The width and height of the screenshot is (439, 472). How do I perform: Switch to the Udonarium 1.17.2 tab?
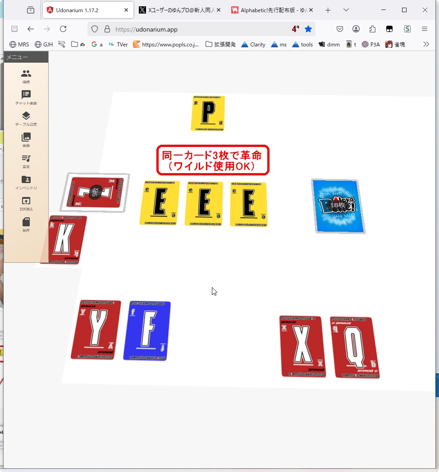click(83, 10)
